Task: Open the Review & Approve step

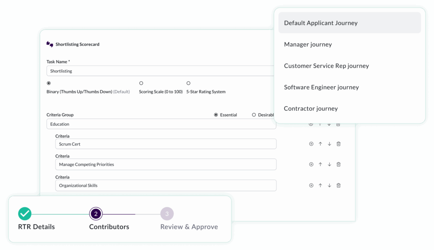Action: tap(167, 214)
